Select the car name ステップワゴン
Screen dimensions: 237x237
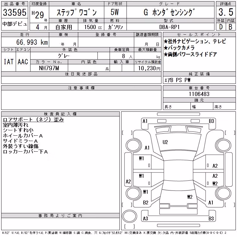coord(77,12)
